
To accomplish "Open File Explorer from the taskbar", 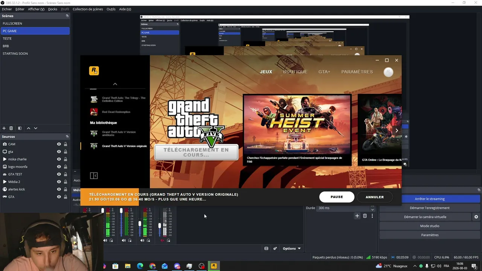I will tap(128, 266).
